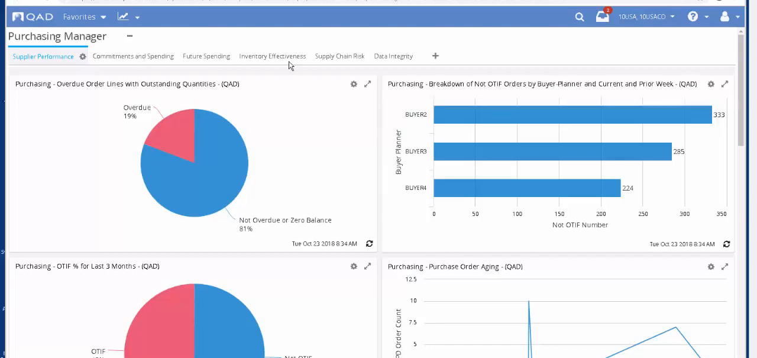This screenshot has height=358, width=757.
Task: Open the line chart analytics menu icon
Action: pos(123,17)
